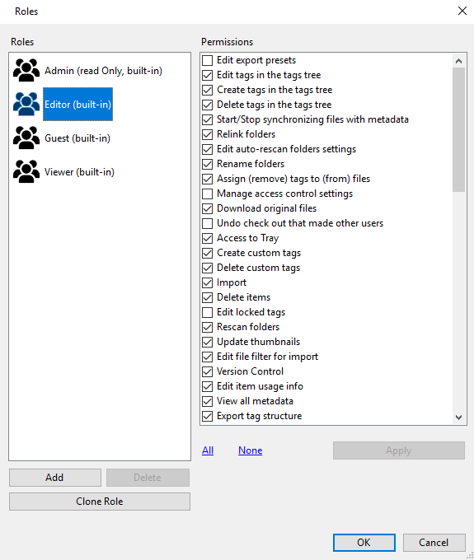Viewport: 474px width, 560px height.
Task: Click the Admin role group icon
Action: click(26, 70)
